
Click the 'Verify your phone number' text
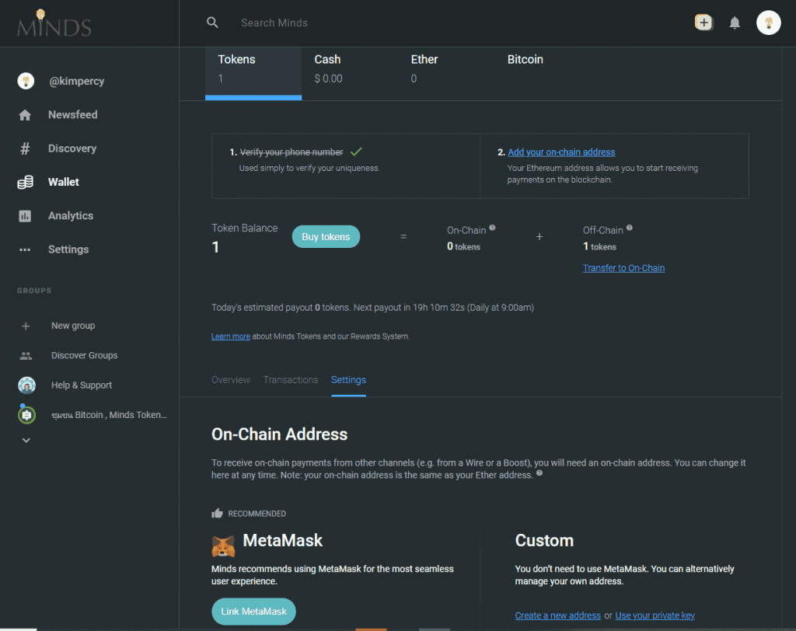(x=292, y=152)
